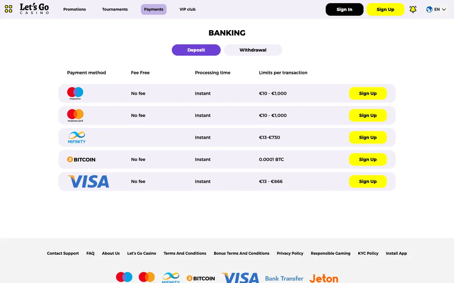Click the Mastercard logo in table

(x=75, y=115)
